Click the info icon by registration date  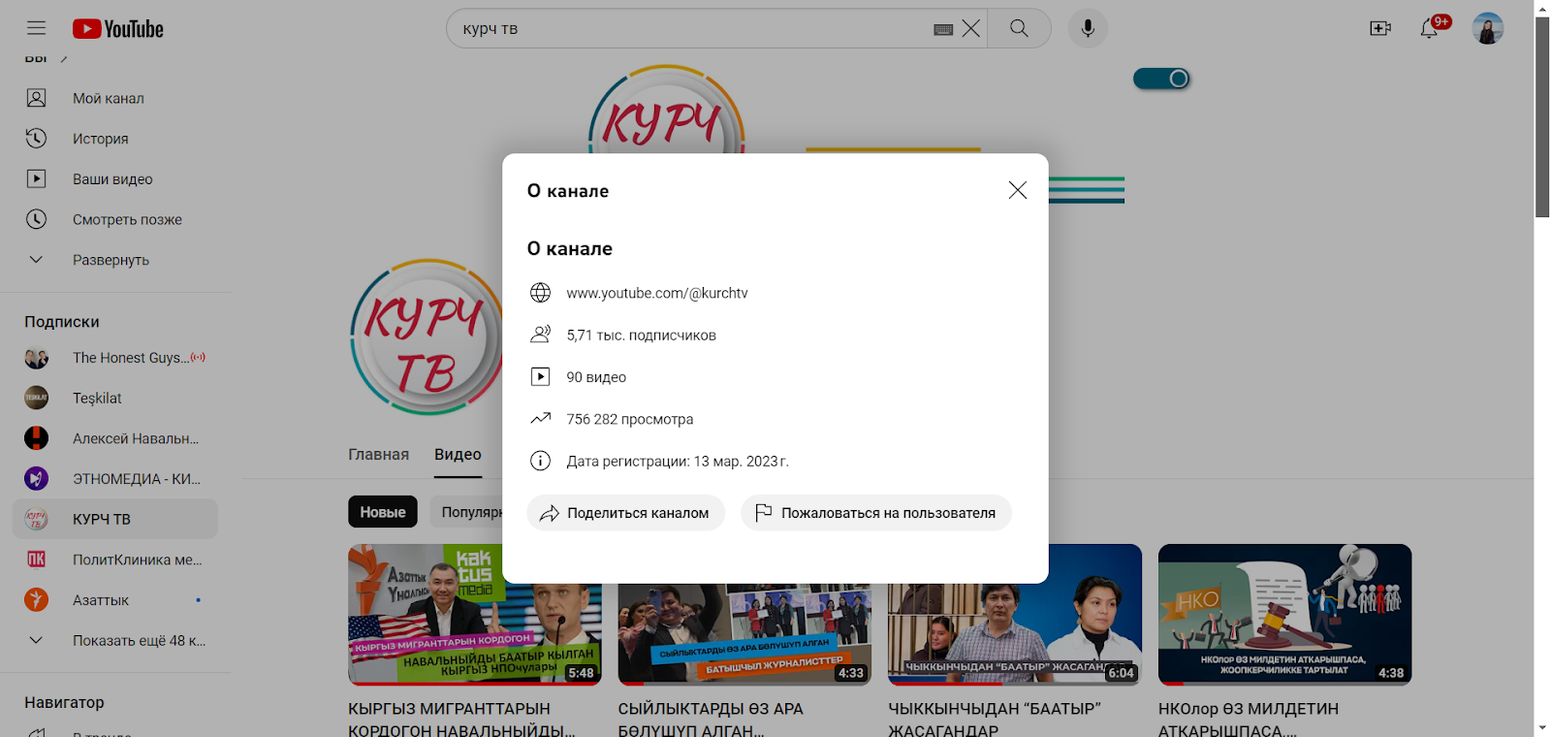point(540,461)
